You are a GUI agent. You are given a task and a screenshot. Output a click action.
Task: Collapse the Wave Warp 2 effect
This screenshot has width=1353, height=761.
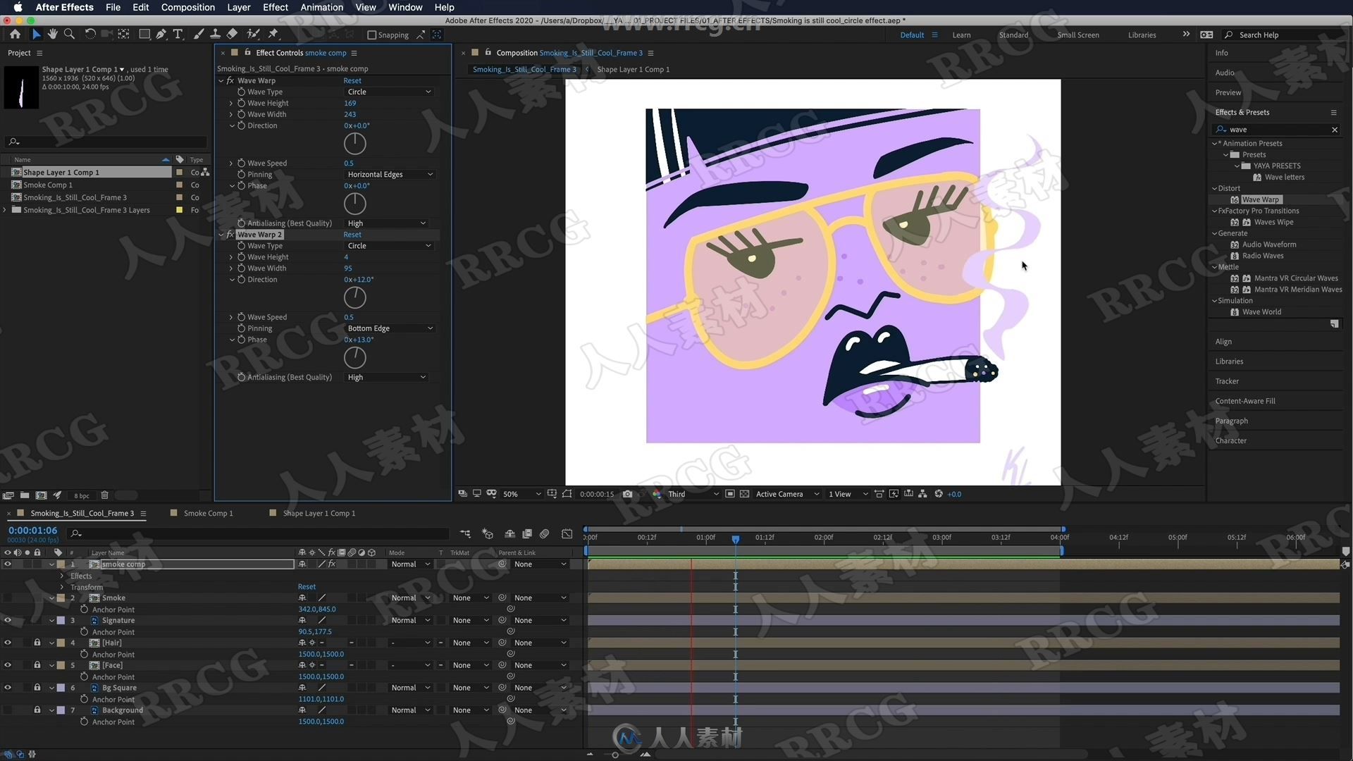tap(221, 235)
